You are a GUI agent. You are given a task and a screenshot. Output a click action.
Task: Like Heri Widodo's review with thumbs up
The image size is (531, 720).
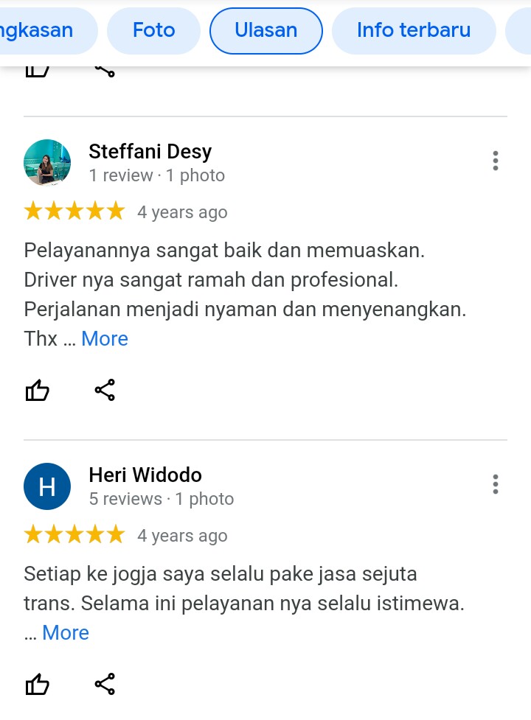(x=37, y=685)
